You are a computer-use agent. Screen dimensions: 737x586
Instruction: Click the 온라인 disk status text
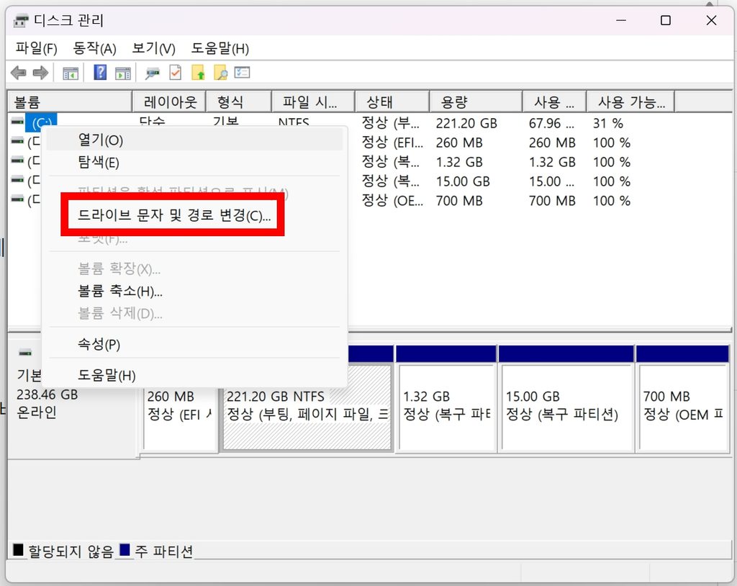pyautogui.click(x=37, y=412)
